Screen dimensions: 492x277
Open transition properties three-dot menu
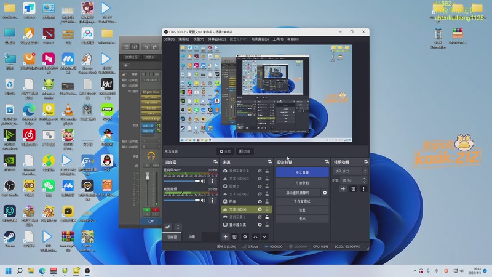coord(363,189)
